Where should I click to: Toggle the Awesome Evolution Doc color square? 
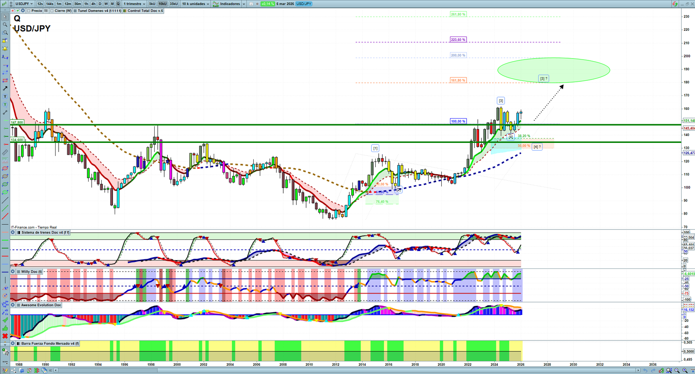[x=18, y=305]
